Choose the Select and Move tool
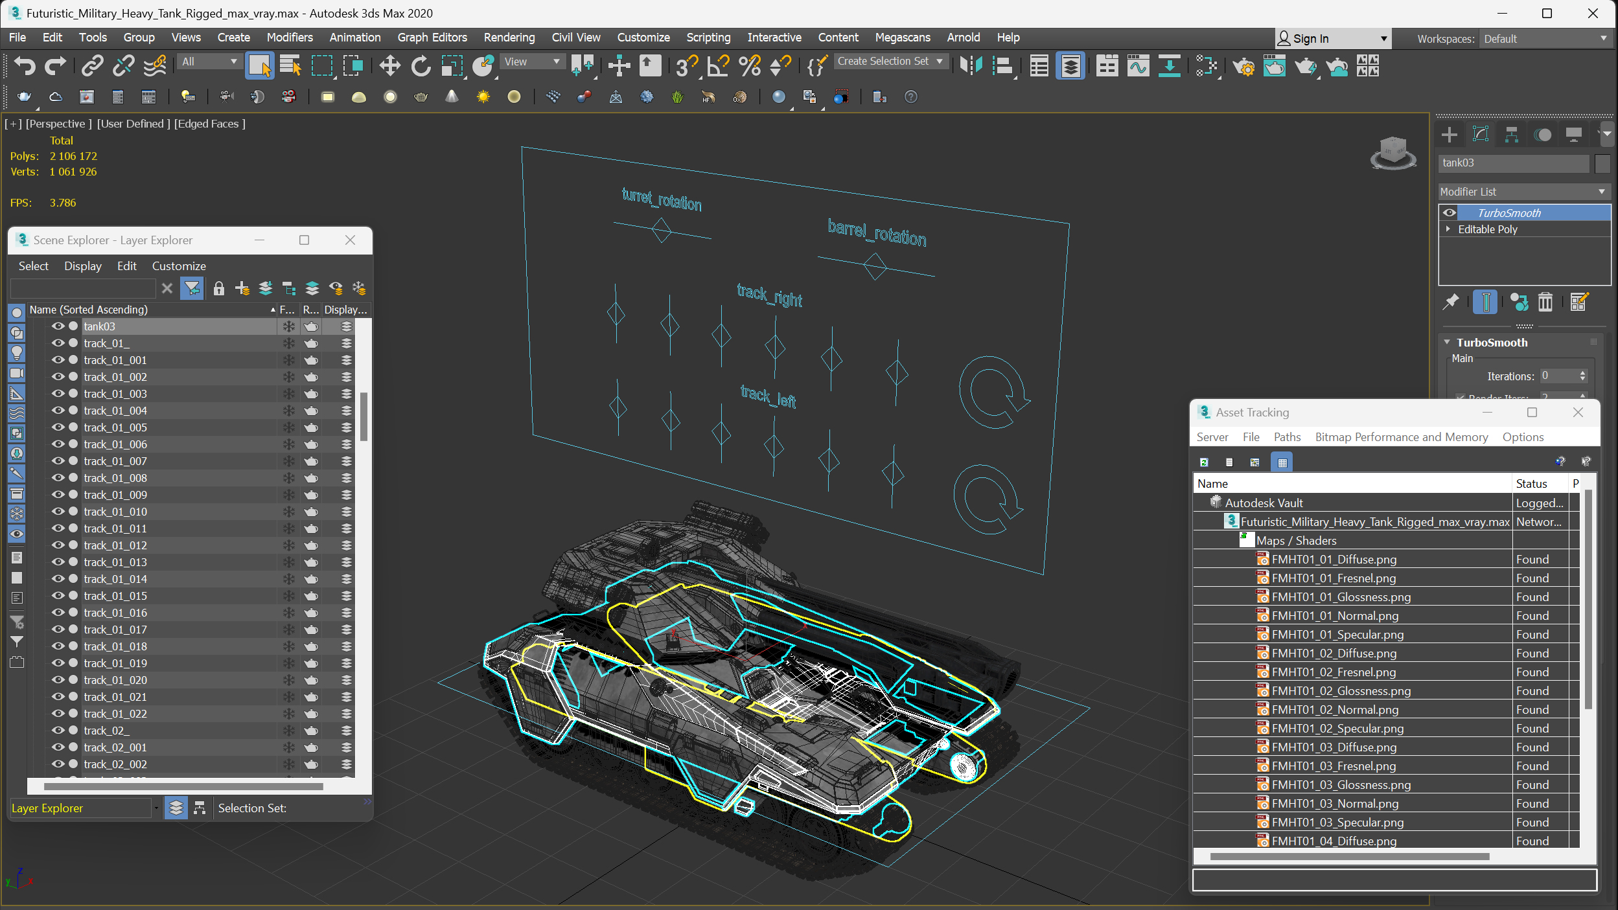 coord(389,65)
